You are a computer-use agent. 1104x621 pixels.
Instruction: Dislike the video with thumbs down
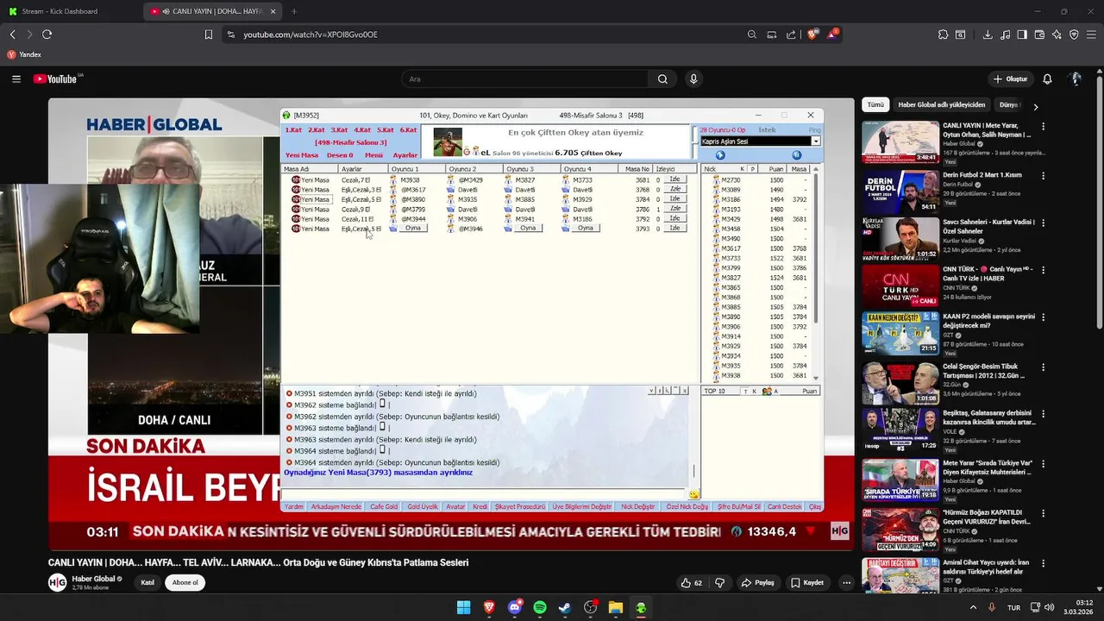tap(720, 582)
